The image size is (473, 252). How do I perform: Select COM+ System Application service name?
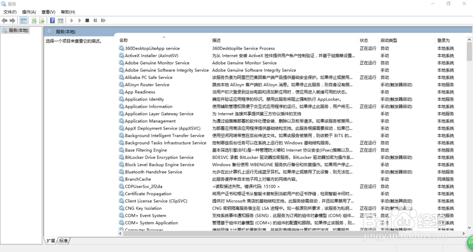coord(151,223)
